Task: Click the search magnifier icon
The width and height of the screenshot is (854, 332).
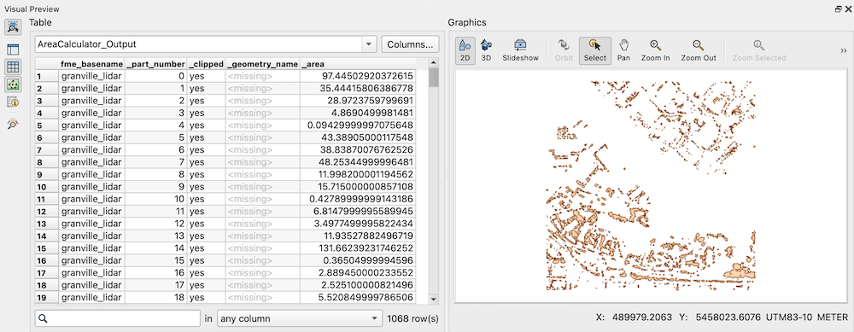Action: pos(44,318)
